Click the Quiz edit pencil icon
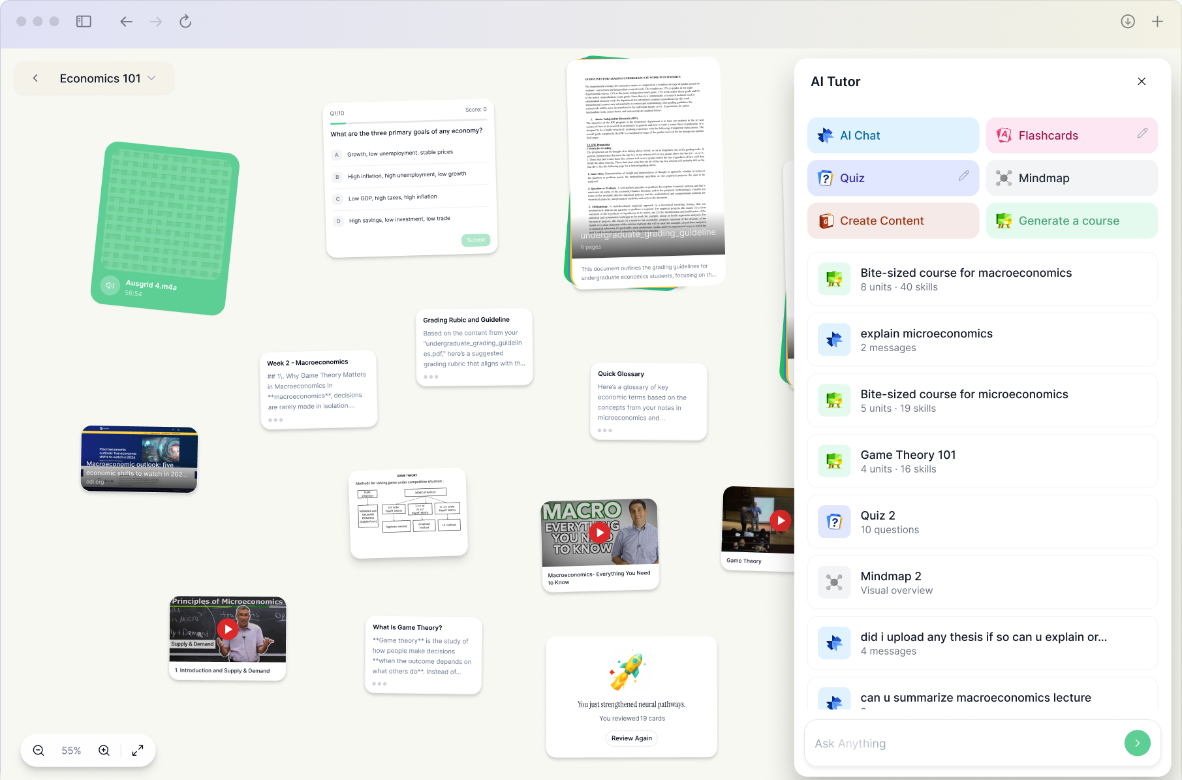 pos(963,176)
